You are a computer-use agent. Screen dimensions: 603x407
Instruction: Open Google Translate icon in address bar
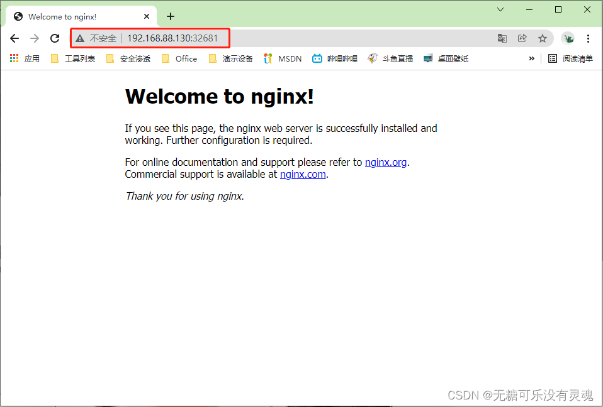502,38
